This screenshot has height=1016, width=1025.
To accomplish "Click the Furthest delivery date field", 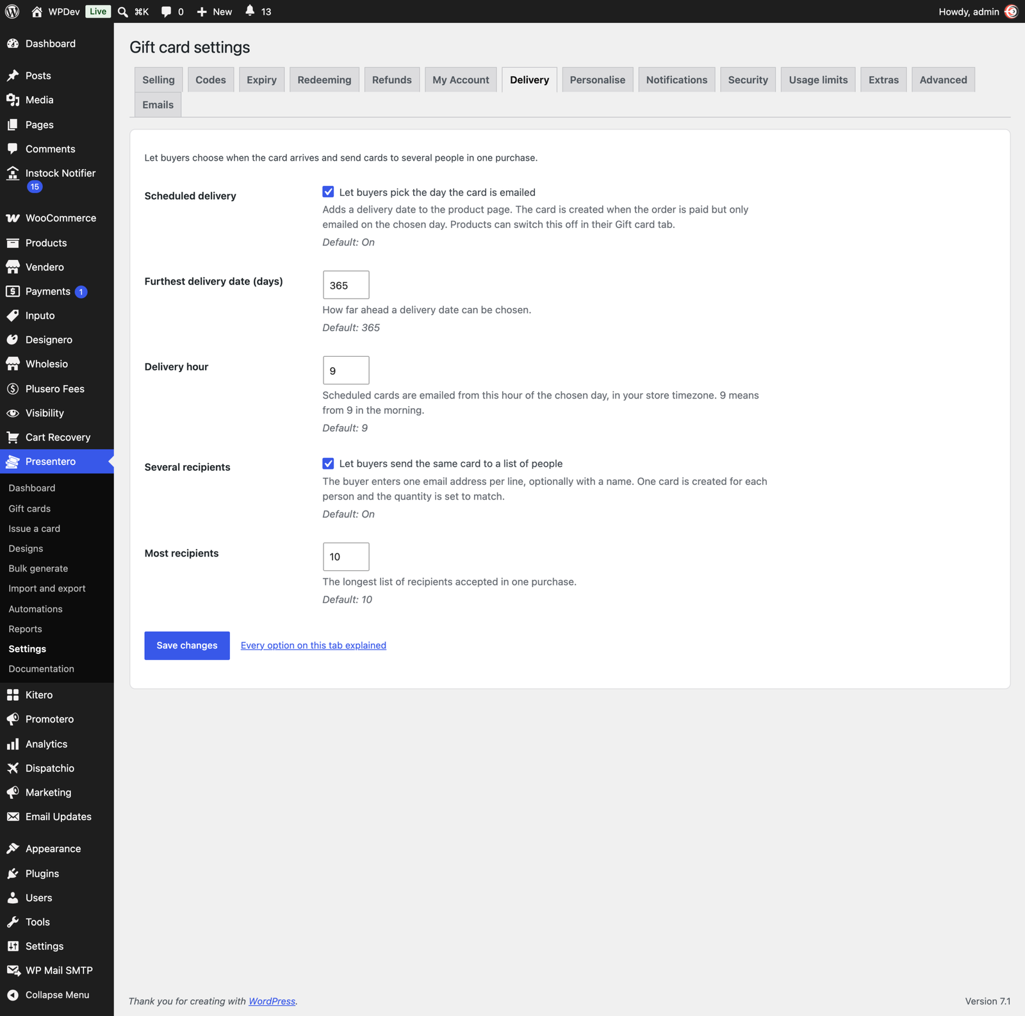I will pos(346,285).
